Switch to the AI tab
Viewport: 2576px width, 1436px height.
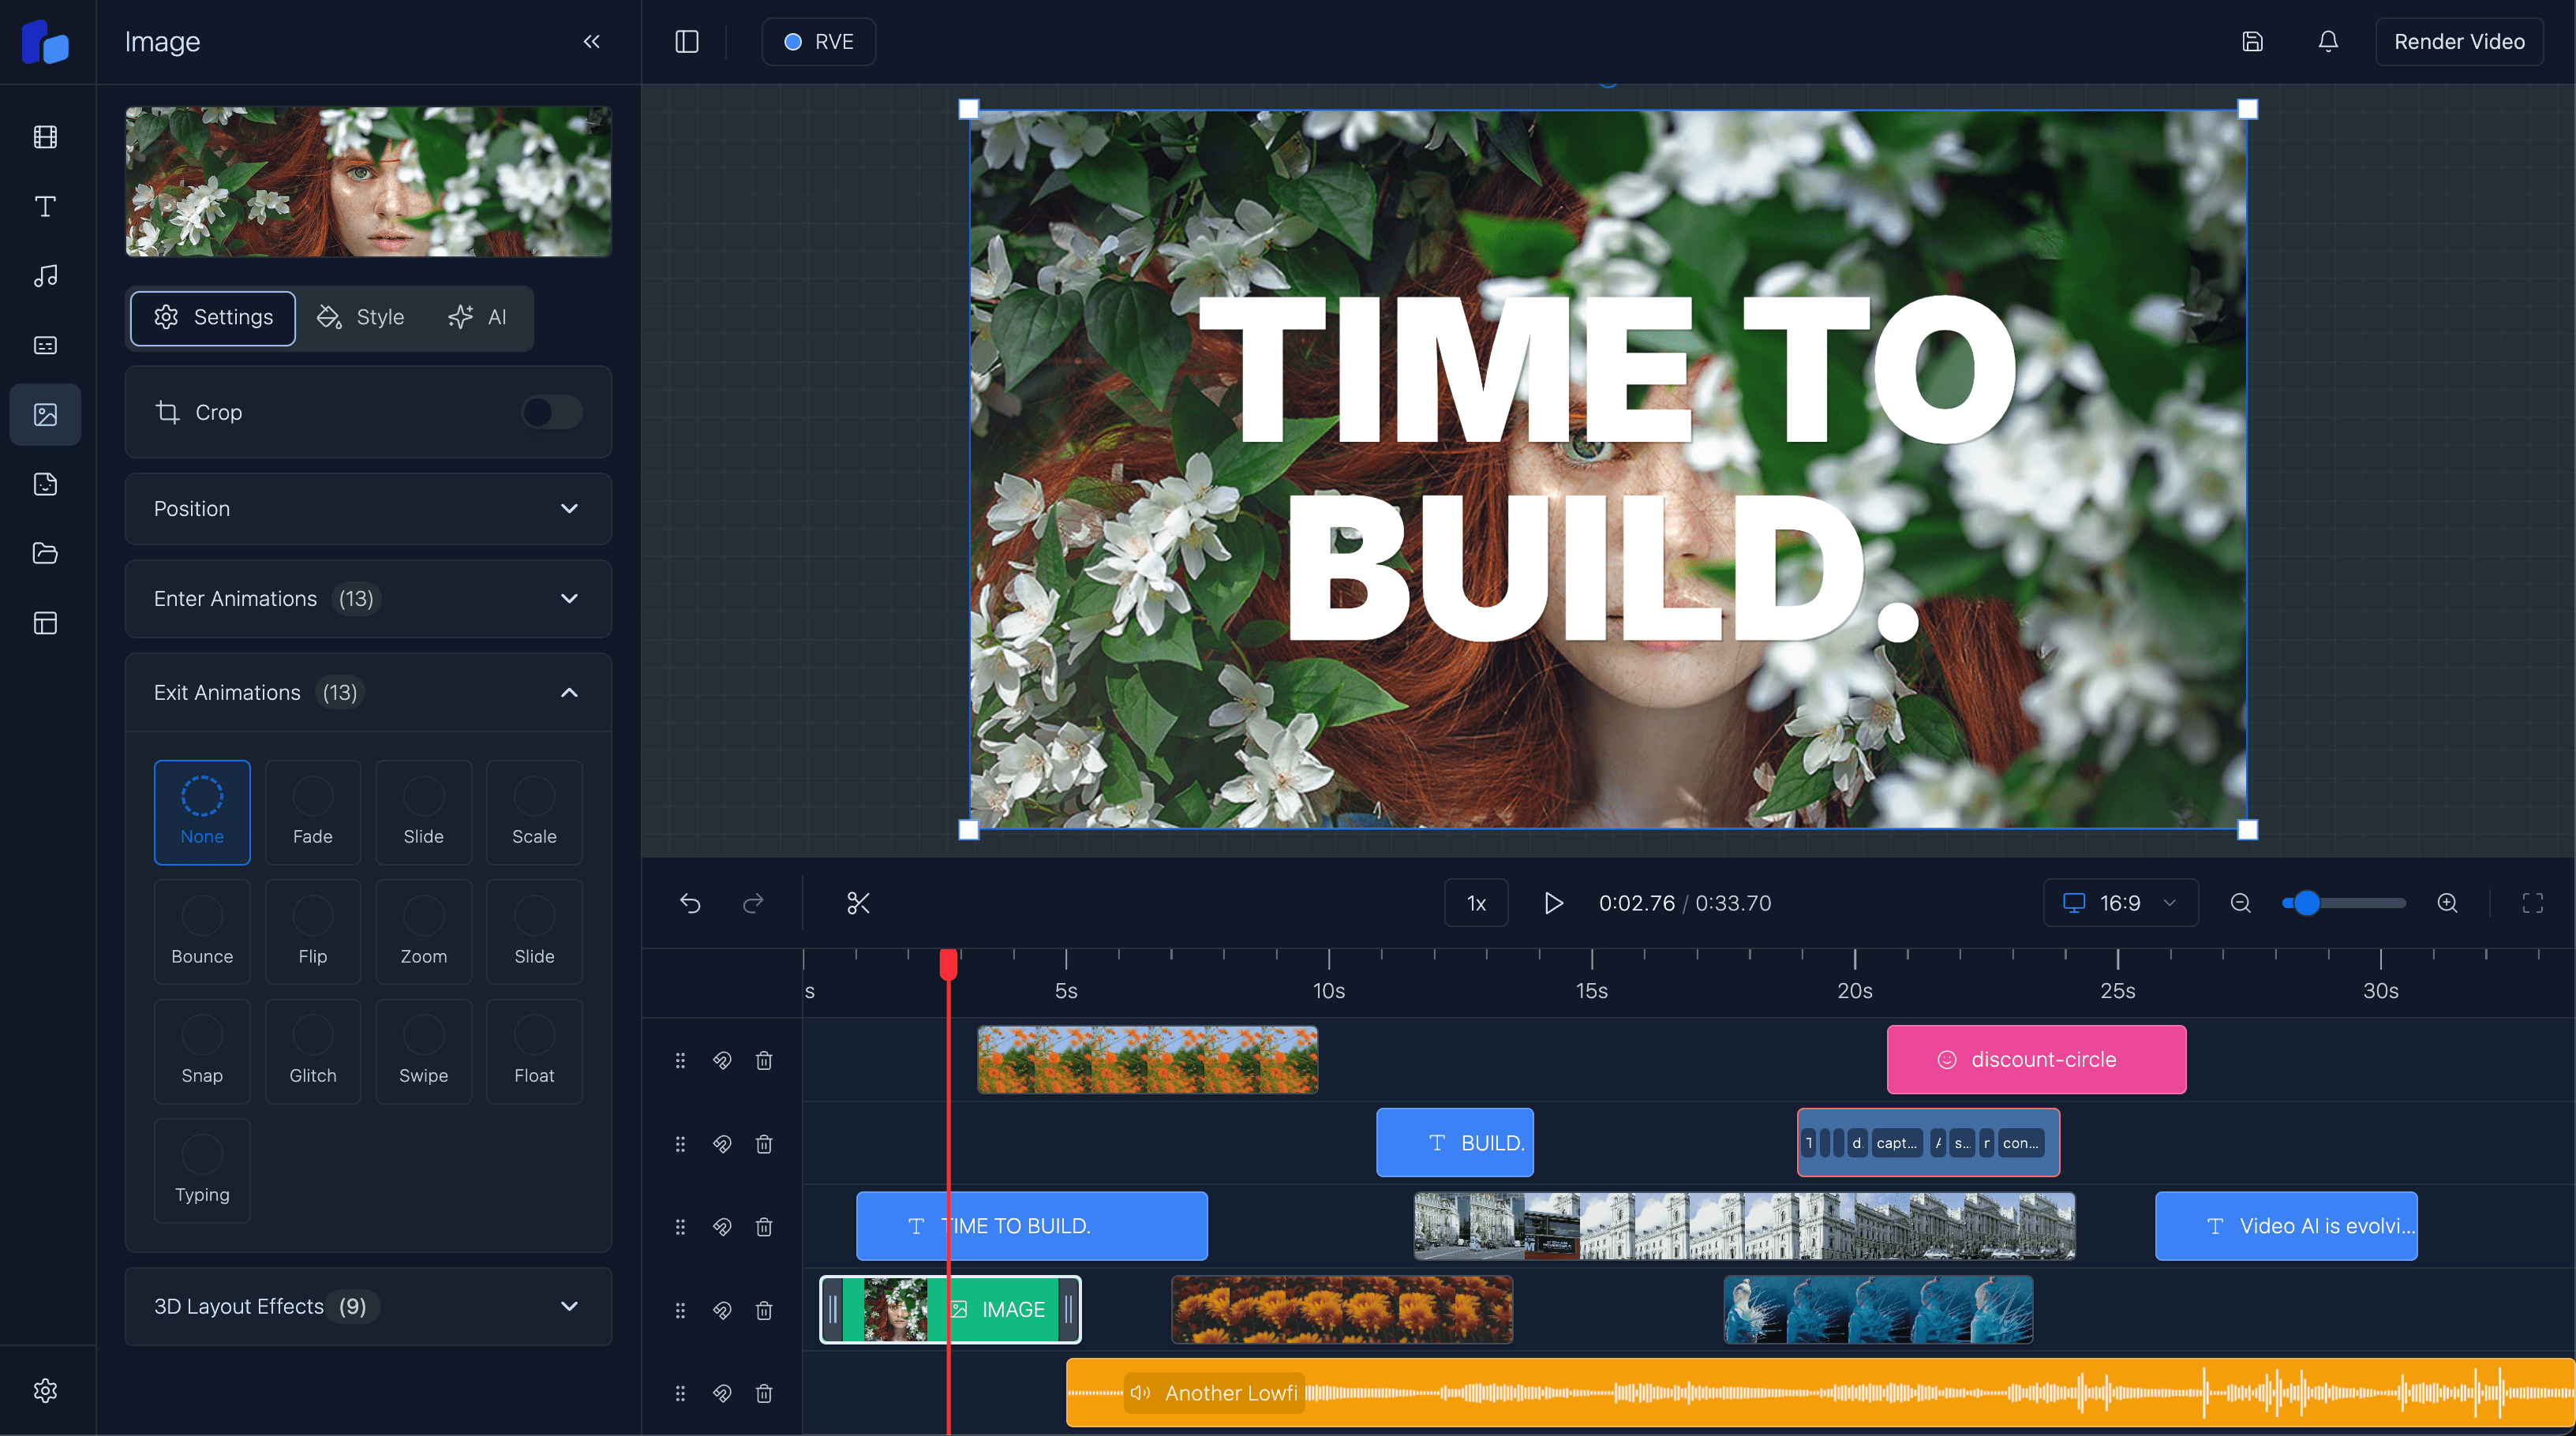pyautogui.click(x=478, y=317)
